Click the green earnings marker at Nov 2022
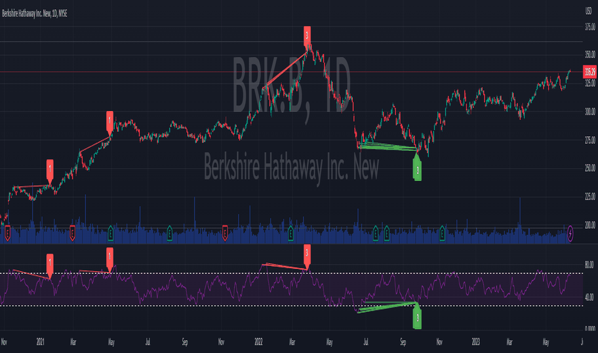Image resolution: width=598 pixels, height=353 pixels. click(442, 233)
